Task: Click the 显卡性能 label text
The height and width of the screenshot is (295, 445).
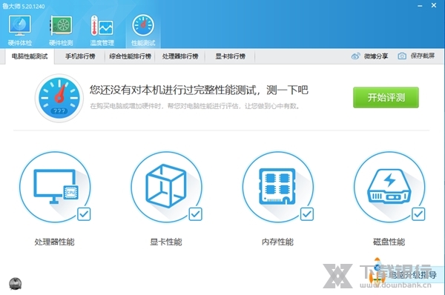Action: (x=166, y=242)
